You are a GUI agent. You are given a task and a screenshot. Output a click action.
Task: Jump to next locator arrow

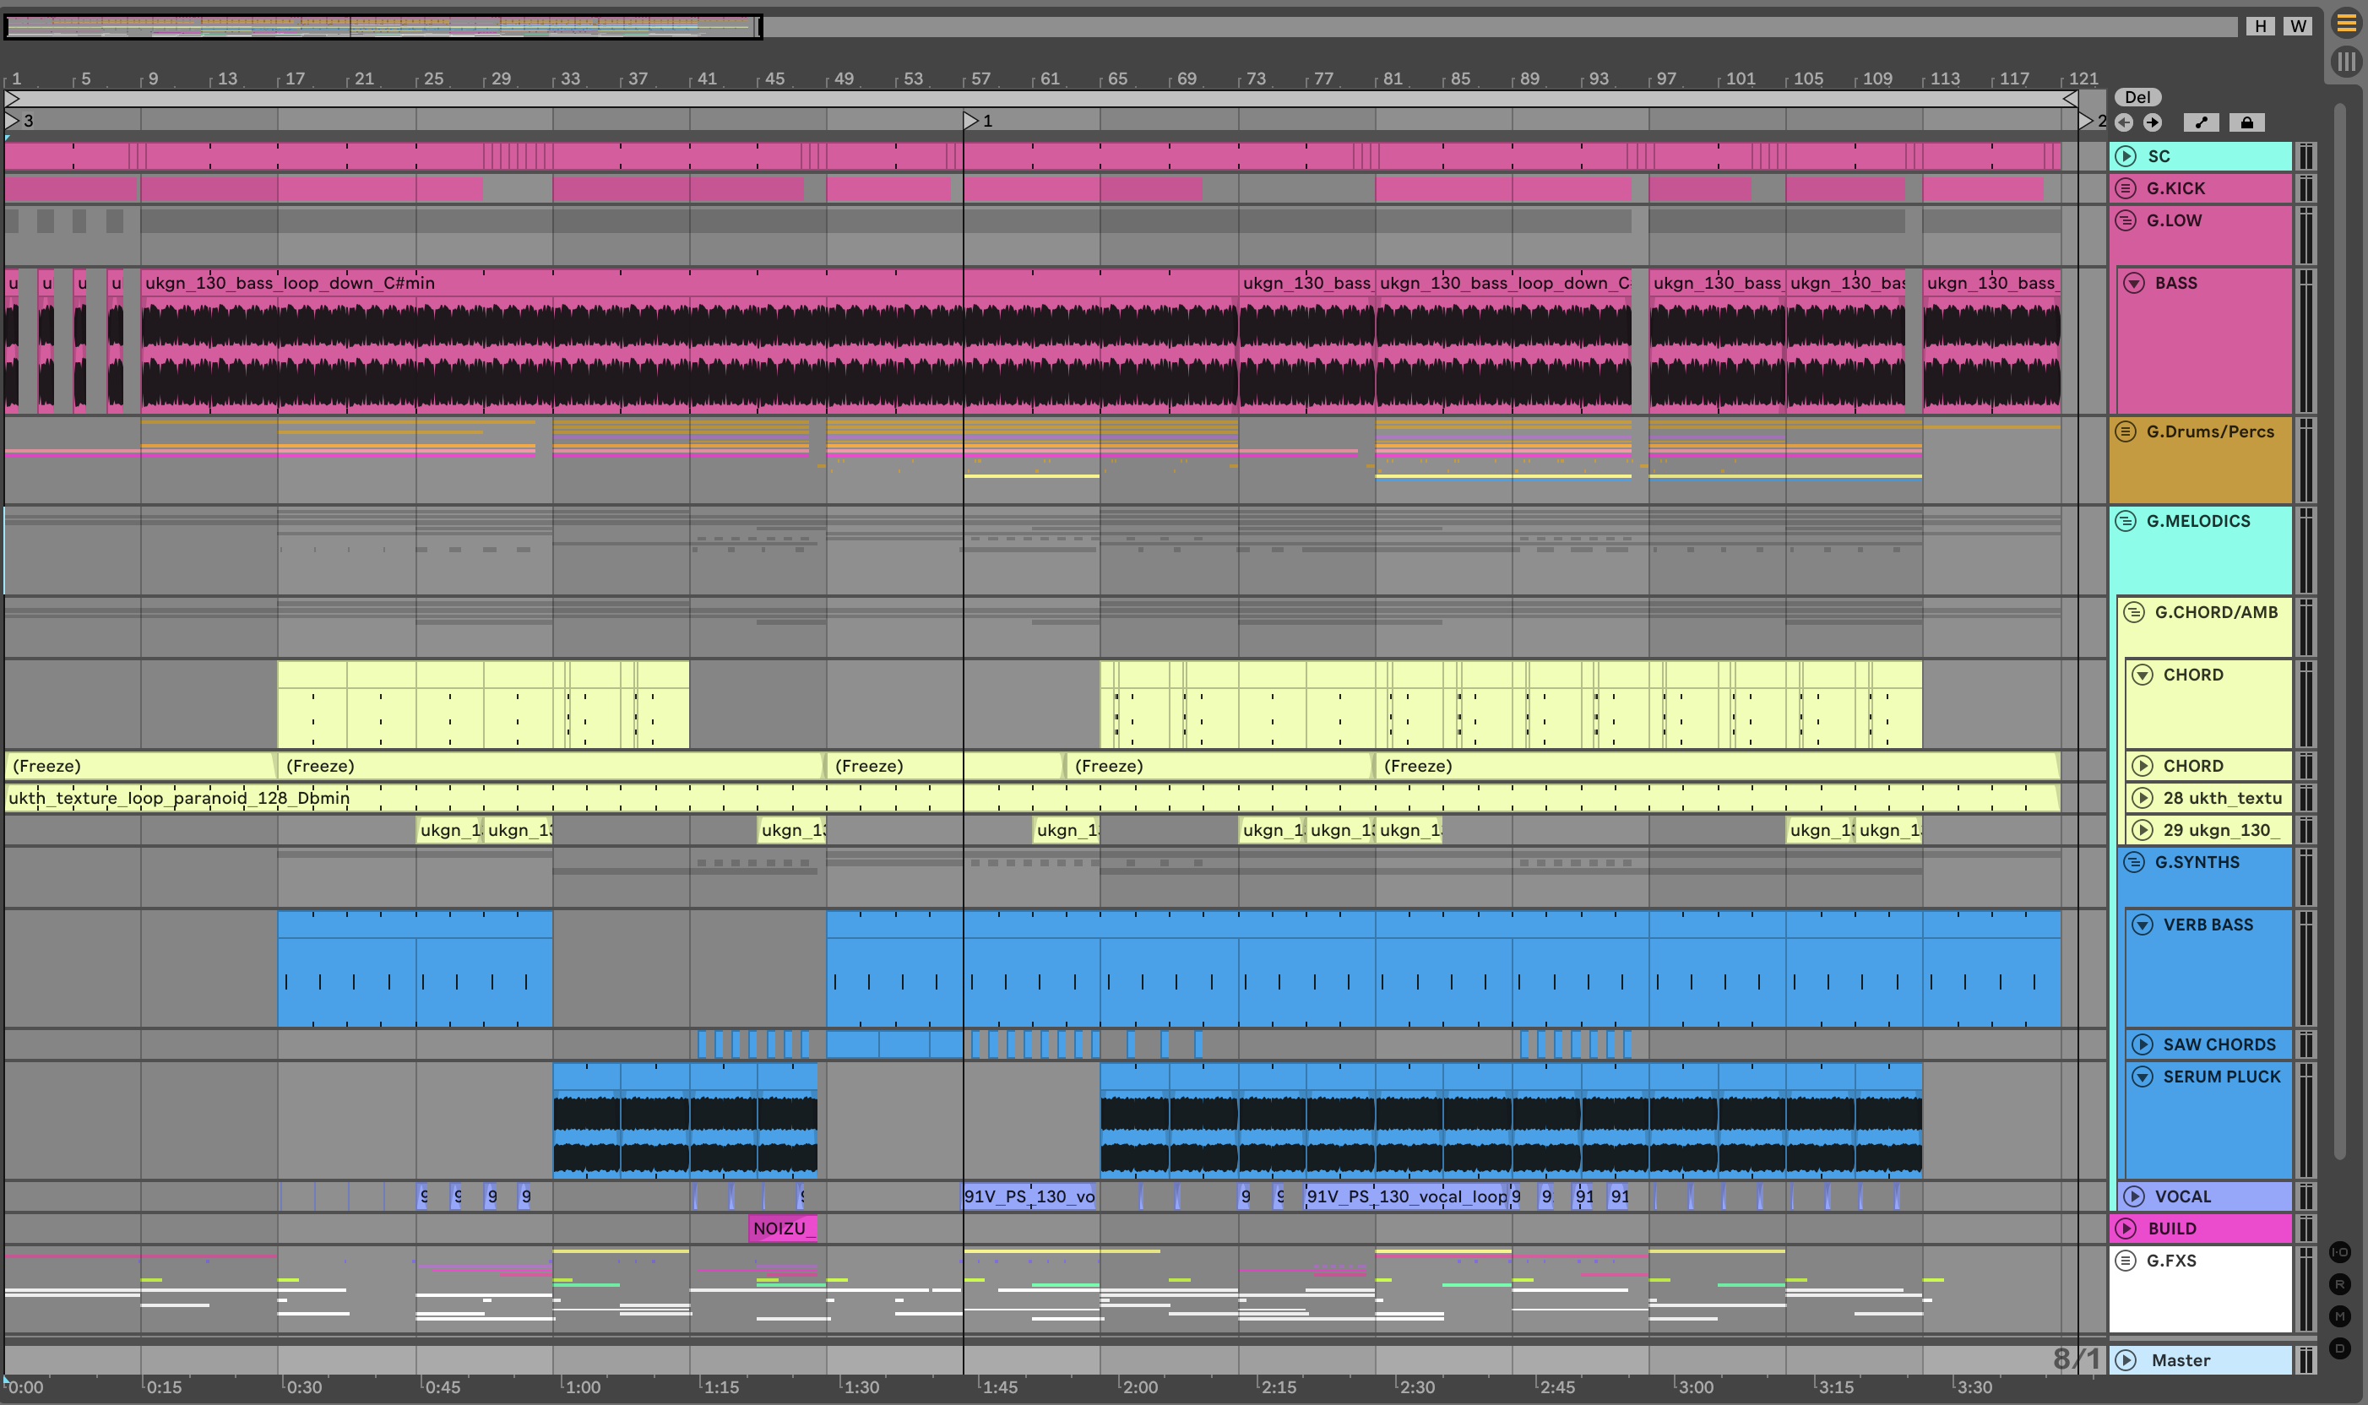[2152, 122]
